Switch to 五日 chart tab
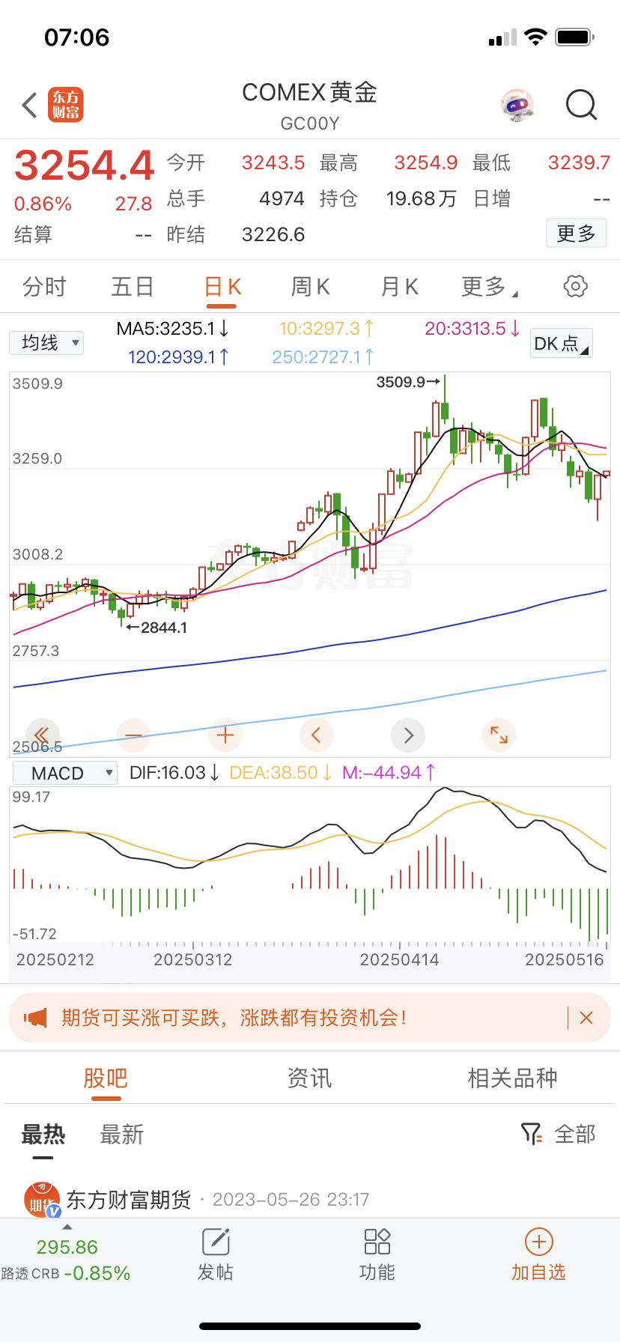The image size is (620, 1342). pyautogui.click(x=133, y=286)
